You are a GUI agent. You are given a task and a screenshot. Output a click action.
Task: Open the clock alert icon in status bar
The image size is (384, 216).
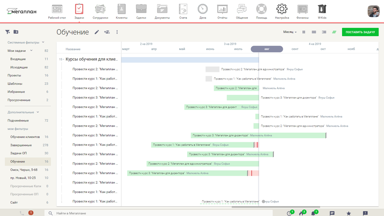click(x=290, y=213)
